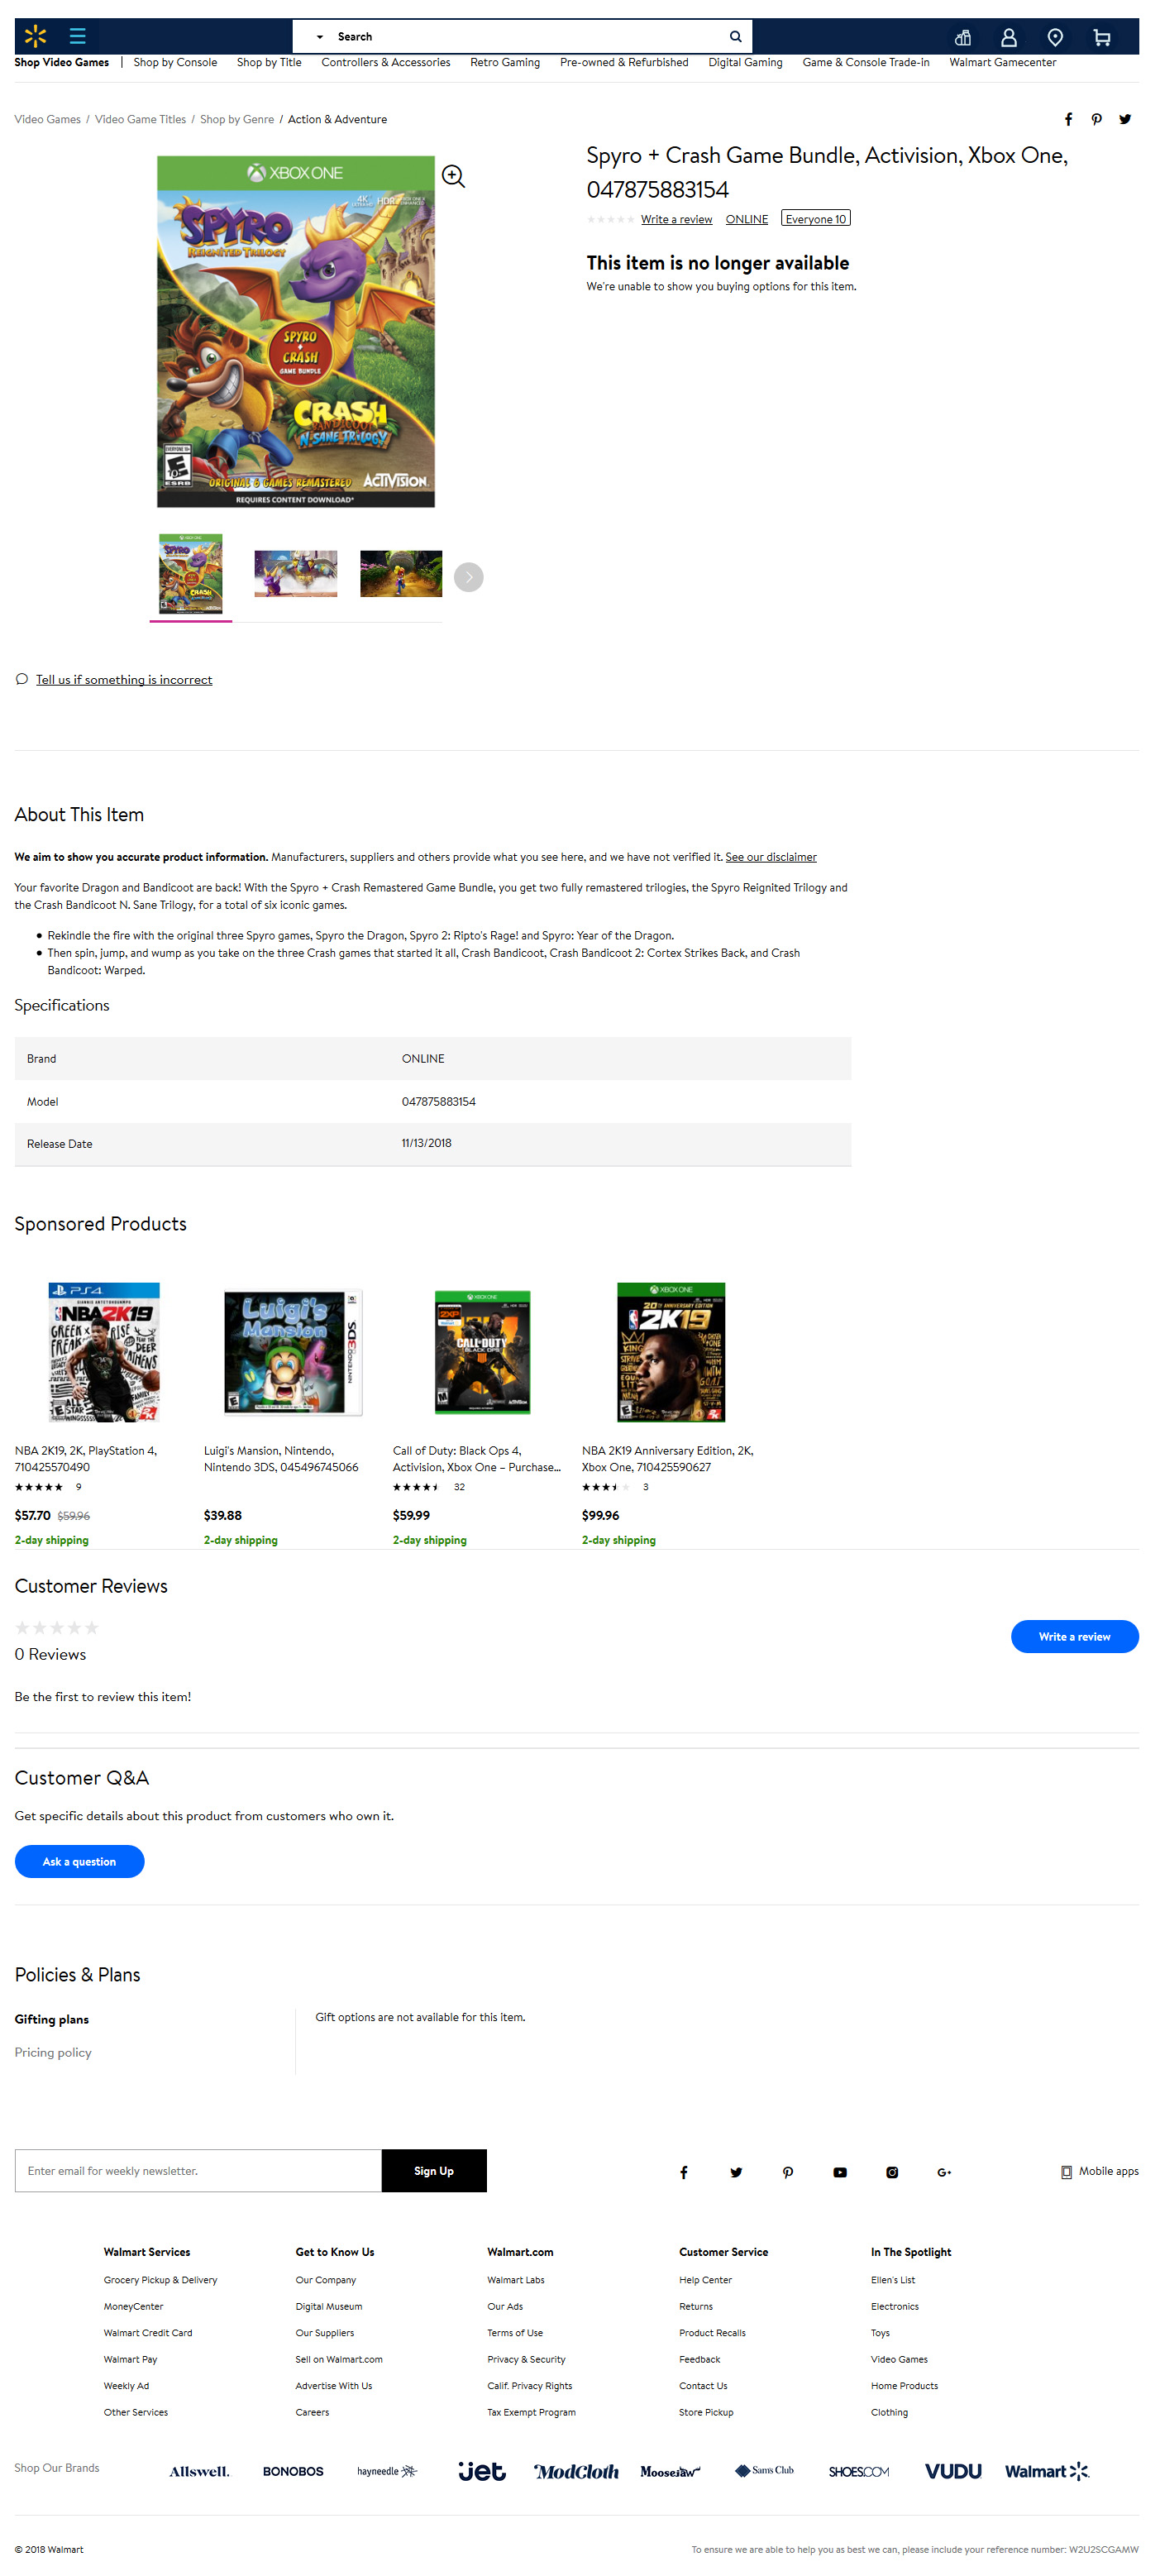Show next product thumbnails with the arrow
The image size is (1160, 2576).
(468, 577)
